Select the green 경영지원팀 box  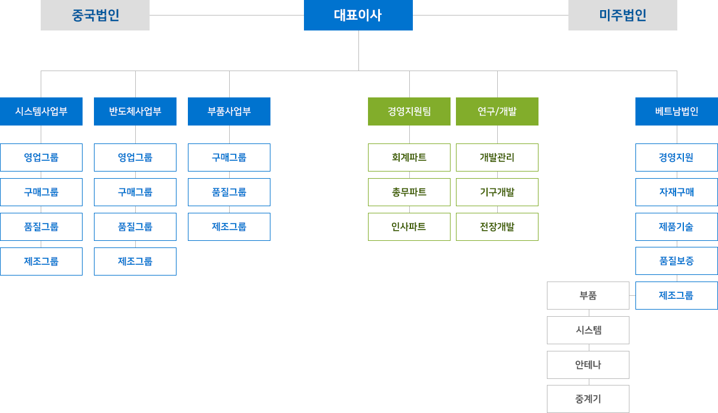[x=409, y=111]
